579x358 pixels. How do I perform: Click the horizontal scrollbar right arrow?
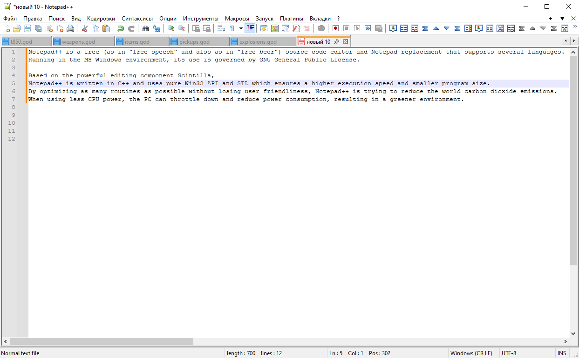pos(565,342)
